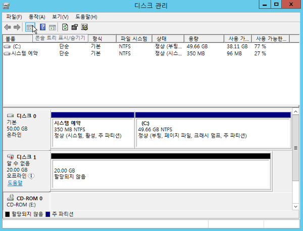This screenshot has width=303, height=231.
Task: Click the 350 MB capacity cell
Action: click(x=195, y=53)
